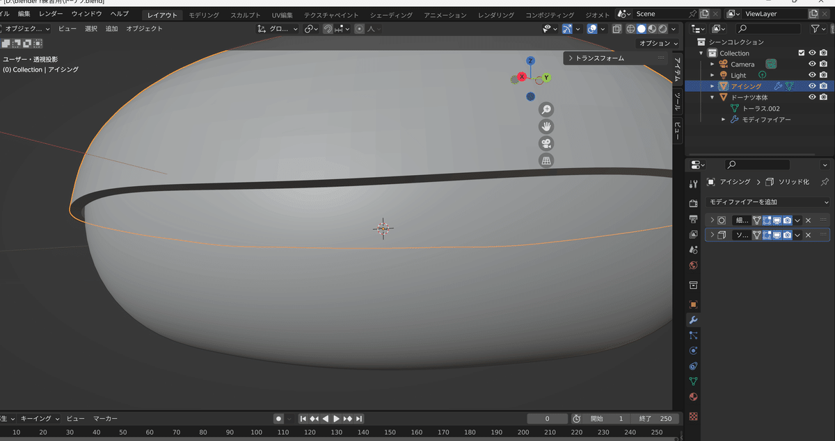Viewport: 835px width, 441px height.
Task: Switch to モデリング workspace tab
Action: coord(204,15)
